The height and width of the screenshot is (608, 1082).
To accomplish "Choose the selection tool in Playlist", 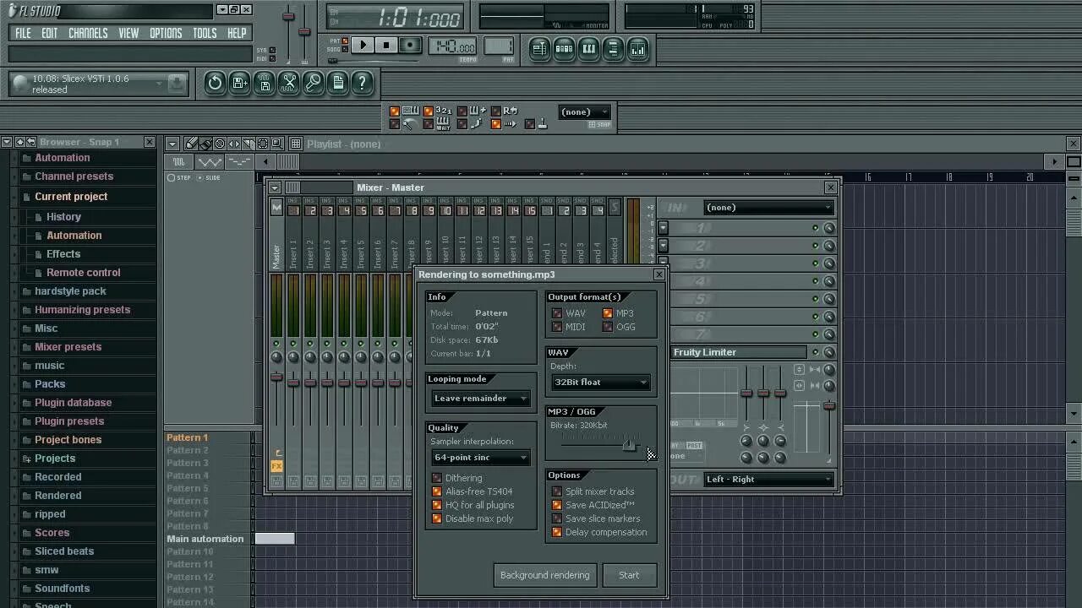I will point(263,144).
